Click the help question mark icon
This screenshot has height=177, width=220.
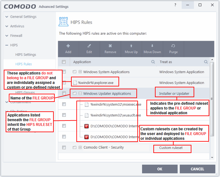click(175, 5)
